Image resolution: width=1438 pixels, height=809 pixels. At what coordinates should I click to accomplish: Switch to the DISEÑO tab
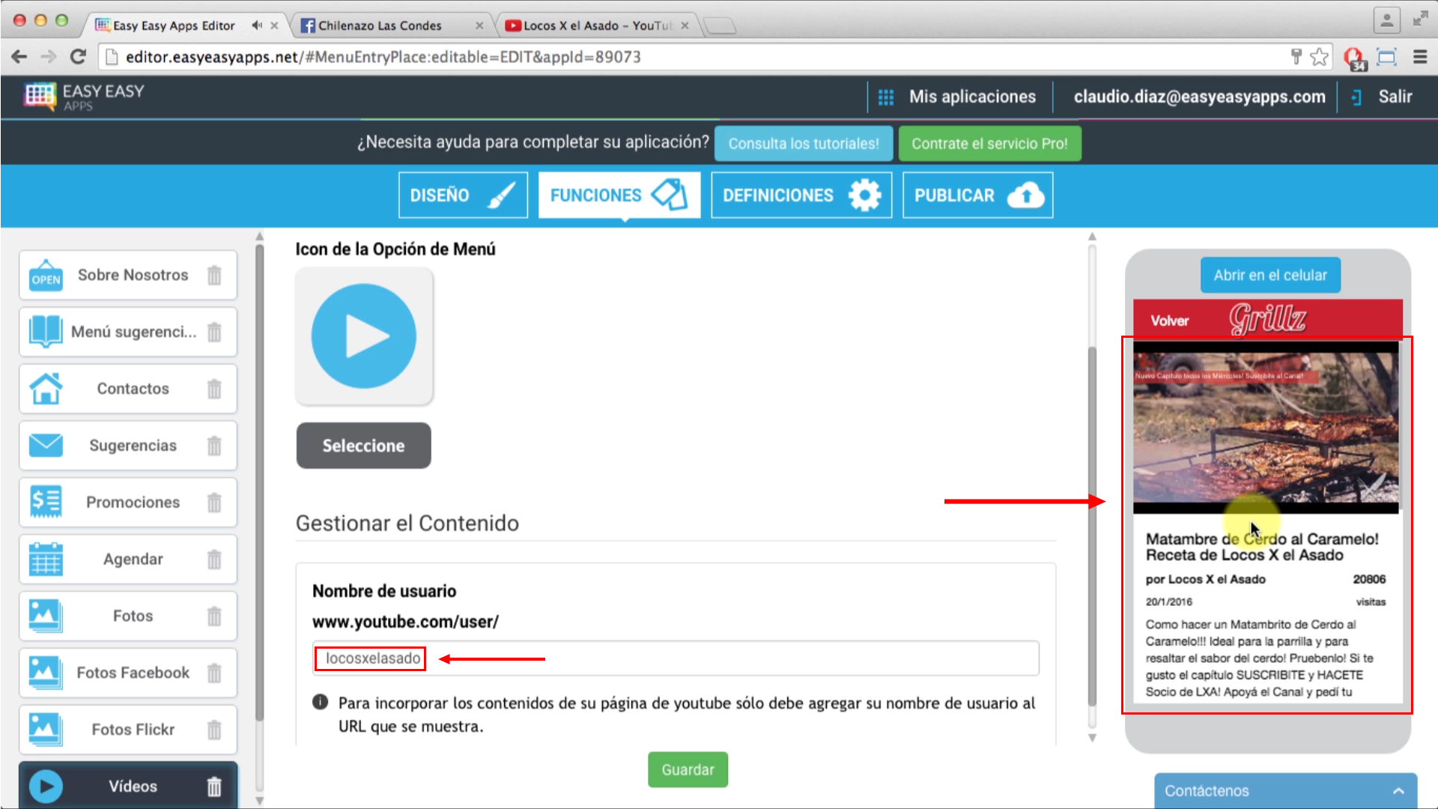(x=462, y=195)
